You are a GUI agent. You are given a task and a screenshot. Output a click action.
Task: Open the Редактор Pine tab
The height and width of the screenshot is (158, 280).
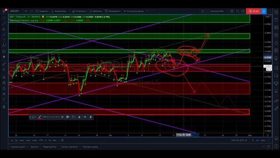pos(49,147)
